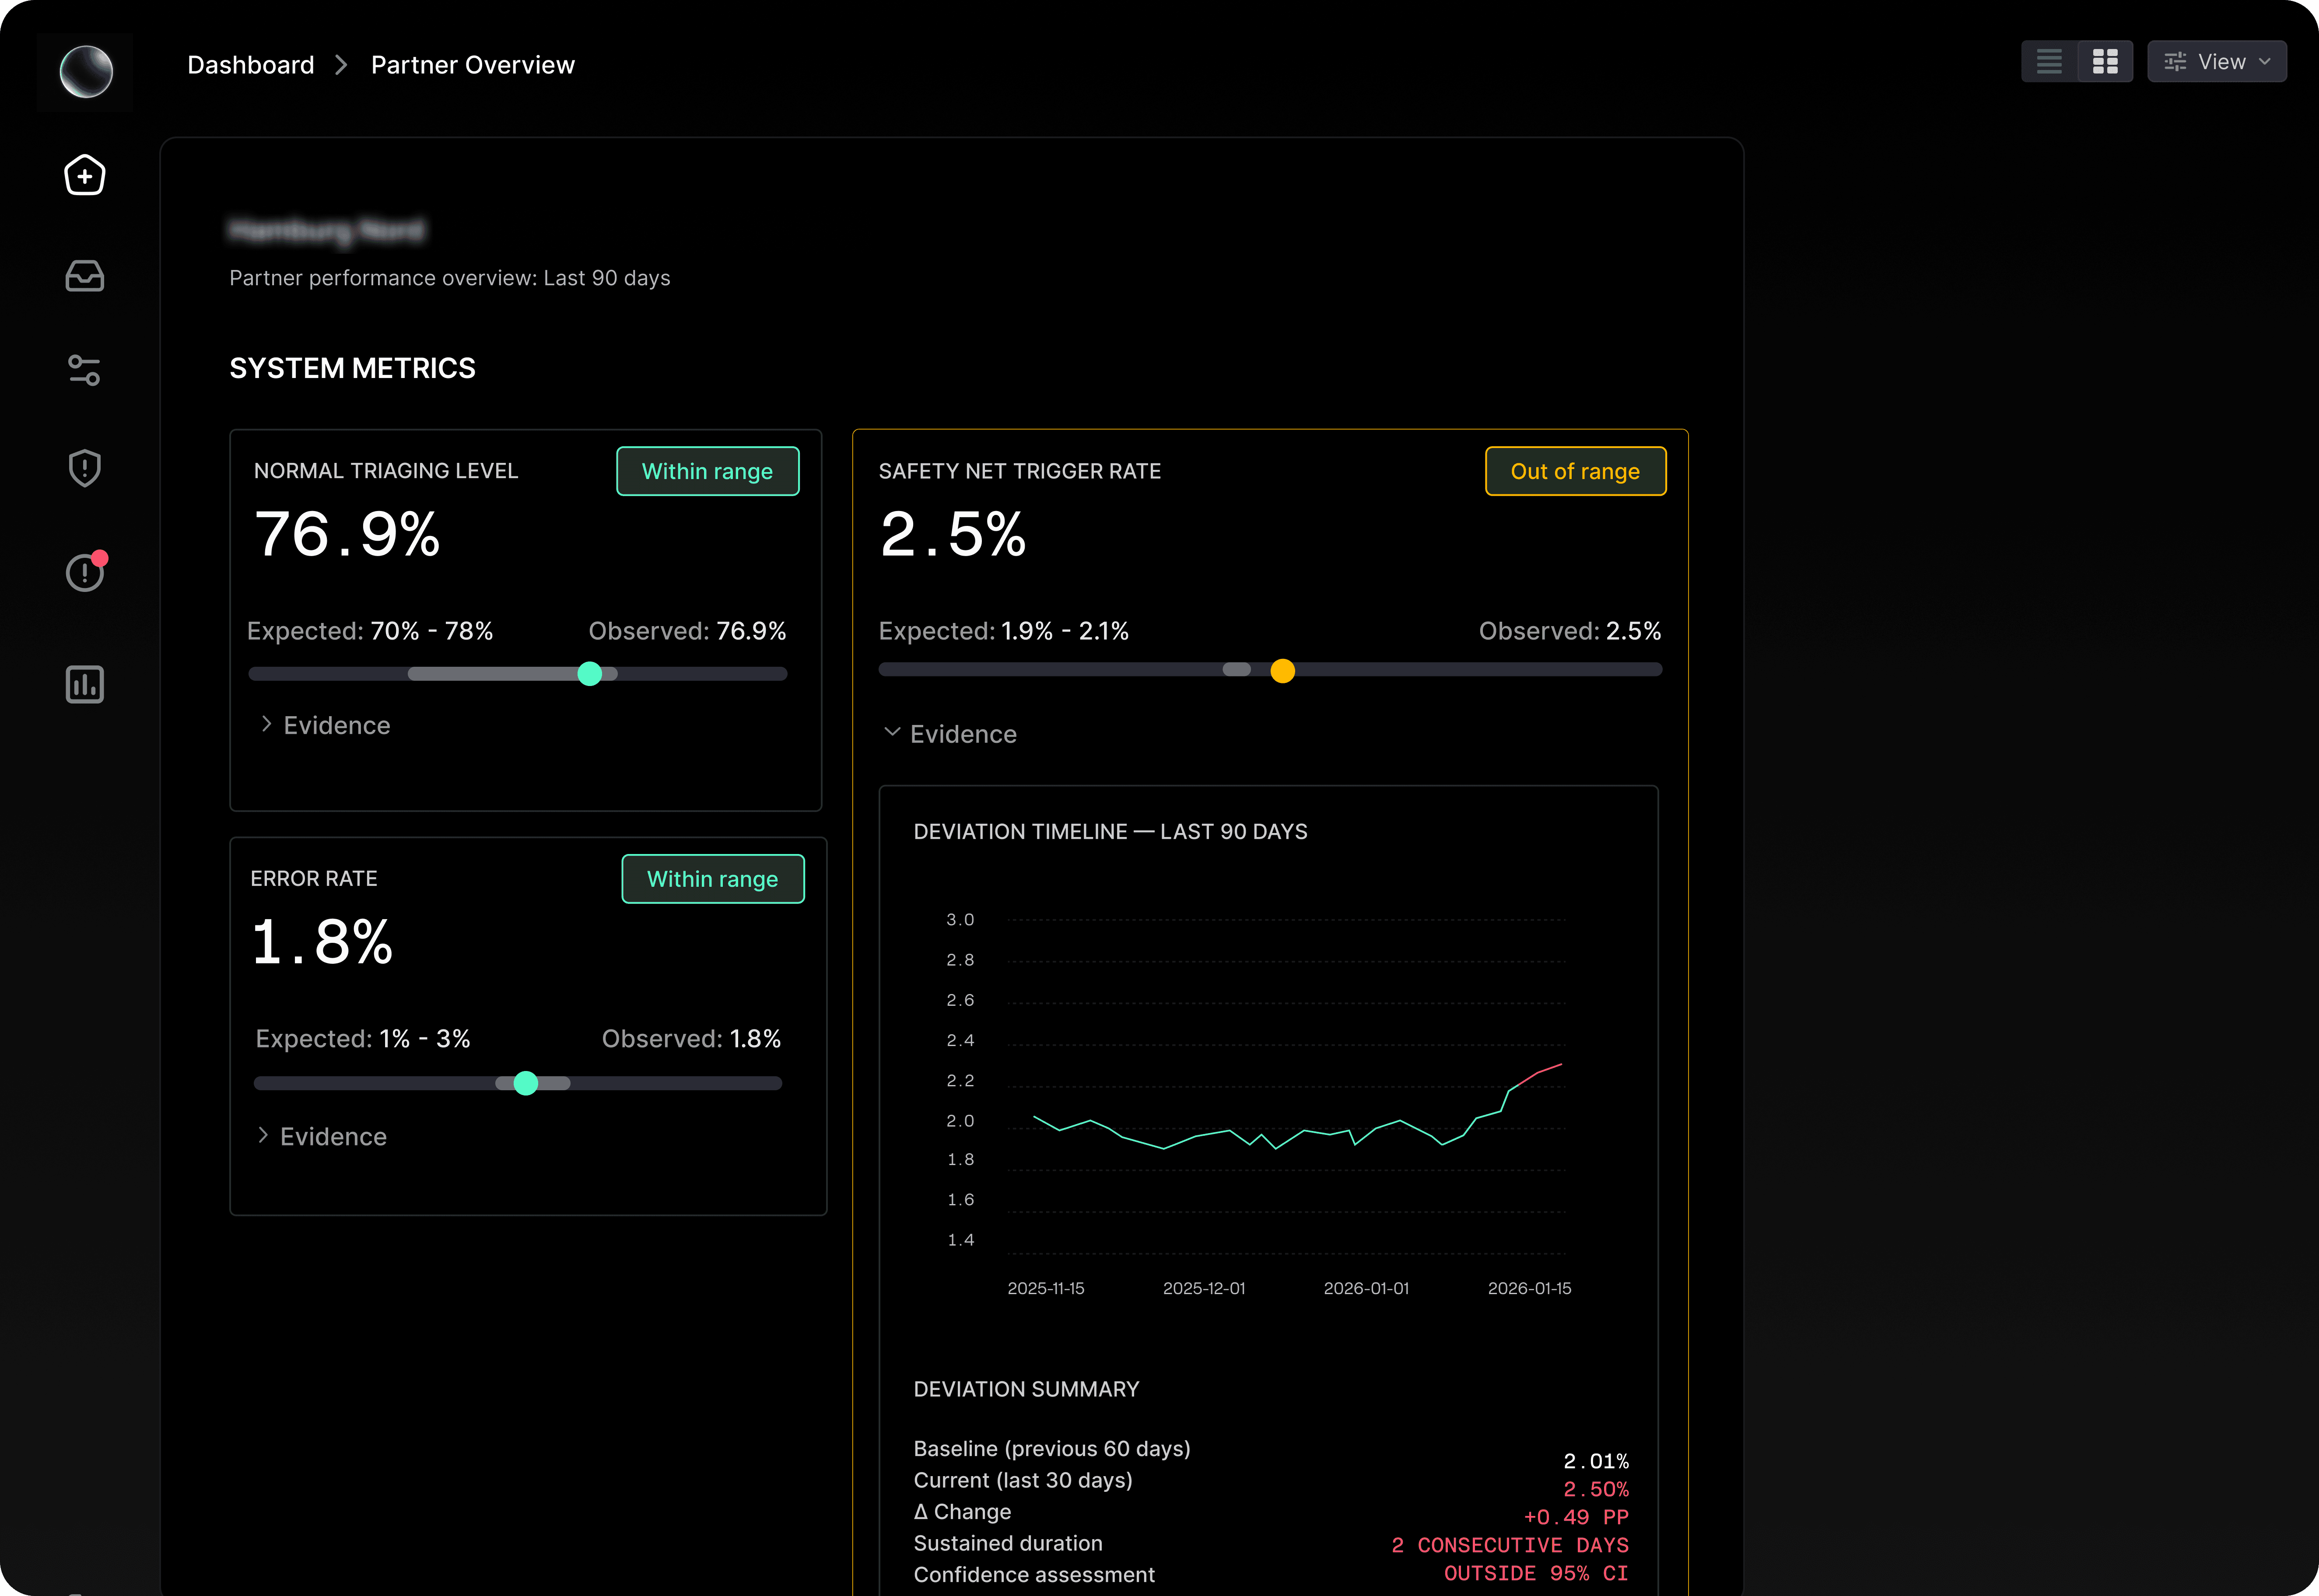Open the sliders settings sidebar icon

coord(85,370)
